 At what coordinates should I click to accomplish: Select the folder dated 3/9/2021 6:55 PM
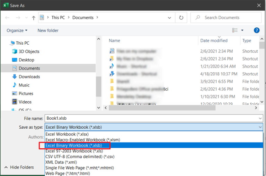click(x=184, y=82)
